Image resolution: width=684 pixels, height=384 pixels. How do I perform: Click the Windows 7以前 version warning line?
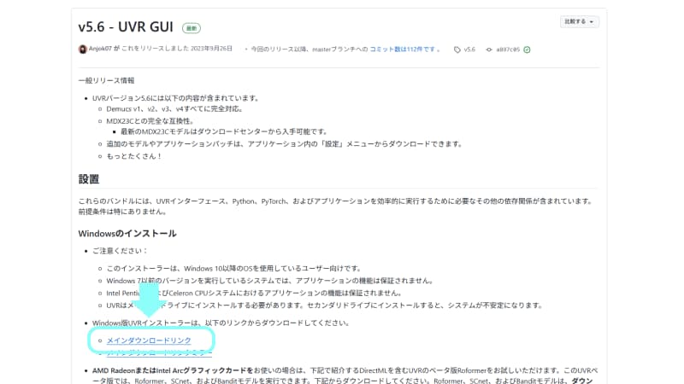coord(269,281)
